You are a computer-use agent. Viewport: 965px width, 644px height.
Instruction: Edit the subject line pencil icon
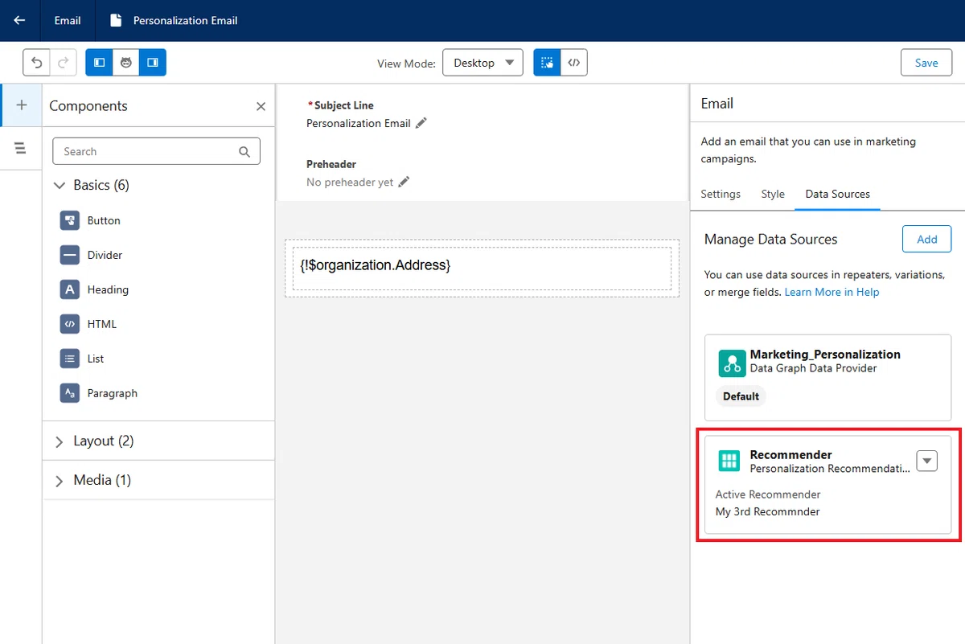pyautogui.click(x=421, y=123)
